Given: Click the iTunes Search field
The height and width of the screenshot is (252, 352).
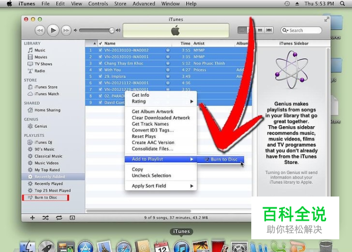Looking at the screenshot, I should [x=301, y=31].
